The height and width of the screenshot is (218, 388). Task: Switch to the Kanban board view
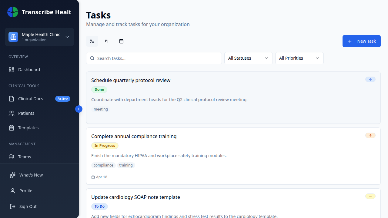[x=107, y=41]
